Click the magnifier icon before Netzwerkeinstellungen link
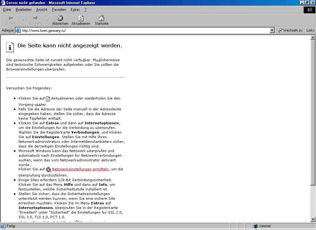Viewport: 316px width, 230px height. pos(48,170)
